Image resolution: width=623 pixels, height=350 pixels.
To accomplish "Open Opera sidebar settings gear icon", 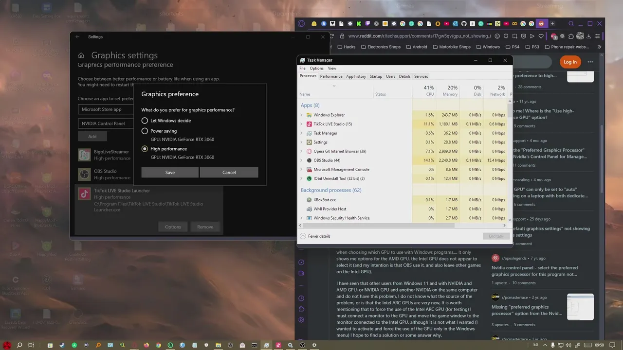I will (x=301, y=319).
